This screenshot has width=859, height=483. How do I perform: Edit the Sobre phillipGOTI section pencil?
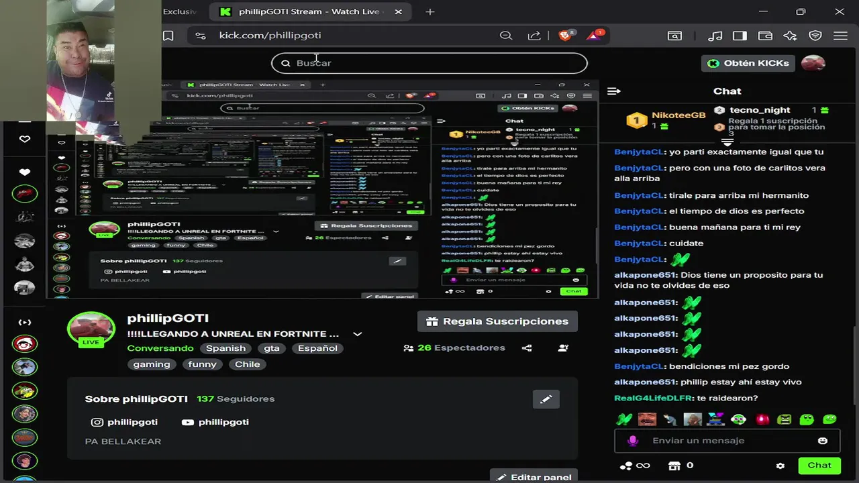(x=546, y=399)
